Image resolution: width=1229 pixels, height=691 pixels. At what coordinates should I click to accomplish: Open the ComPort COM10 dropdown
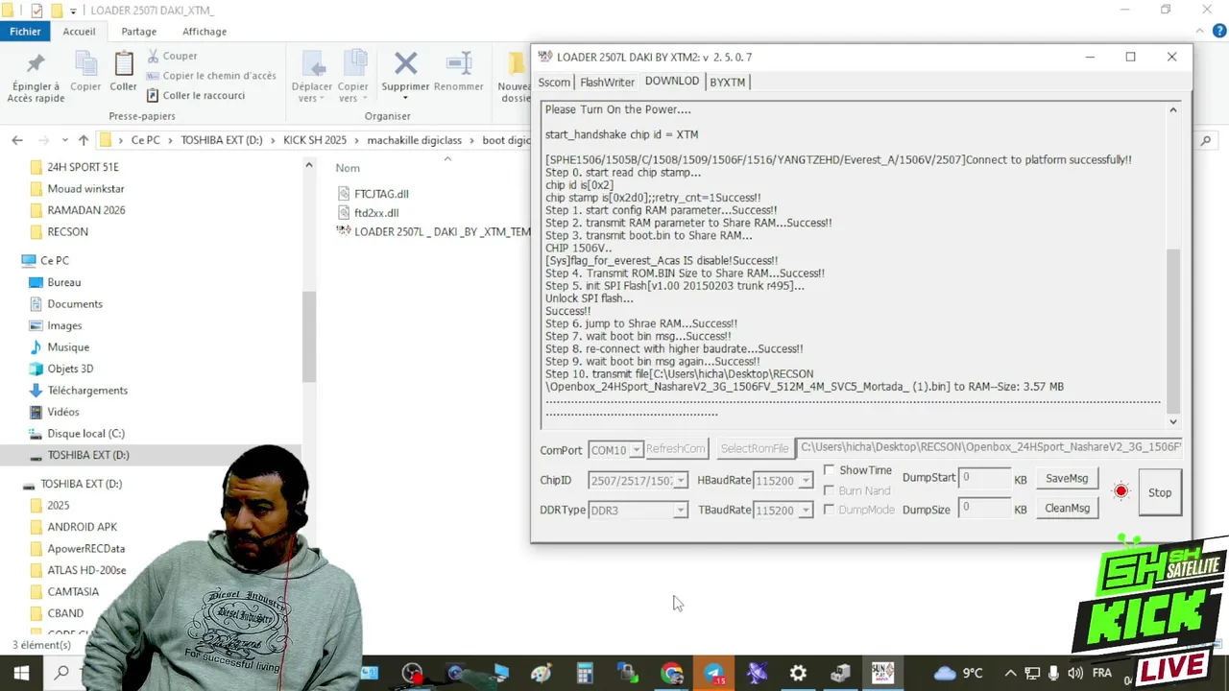(635, 449)
